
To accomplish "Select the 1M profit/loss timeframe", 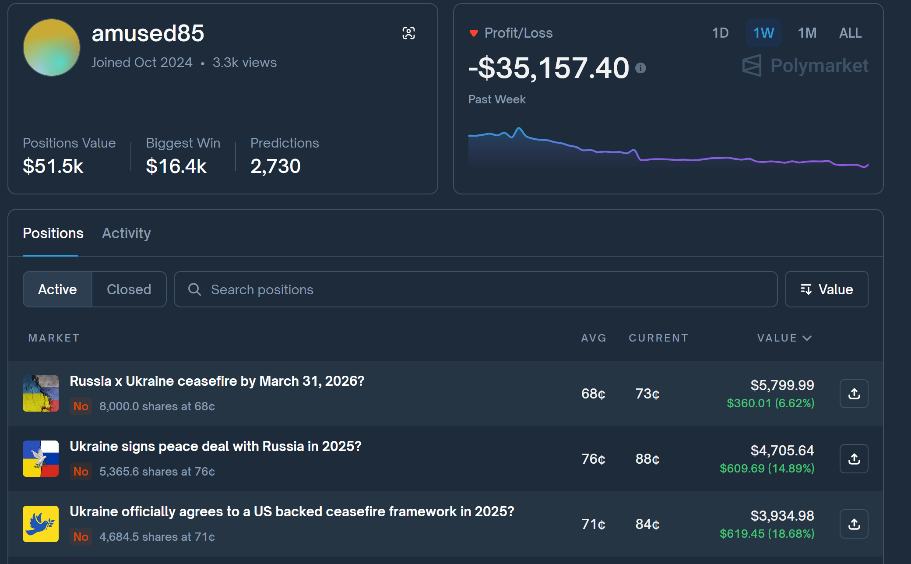I will click(x=807, y=33).
